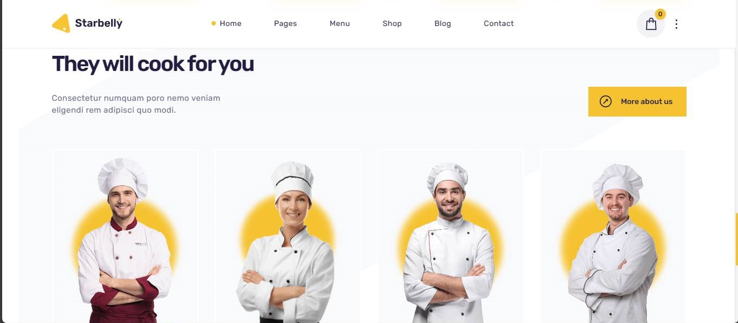Viewport: 738px width, 323px height.
Task: Click the More about us button
Action: (637, 101)
